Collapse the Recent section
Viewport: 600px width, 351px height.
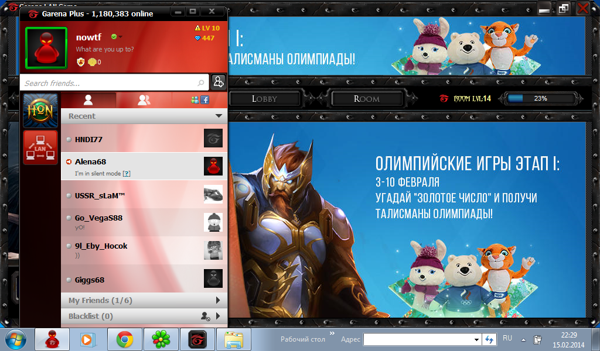pyautogui.click(x=219, y=116)
